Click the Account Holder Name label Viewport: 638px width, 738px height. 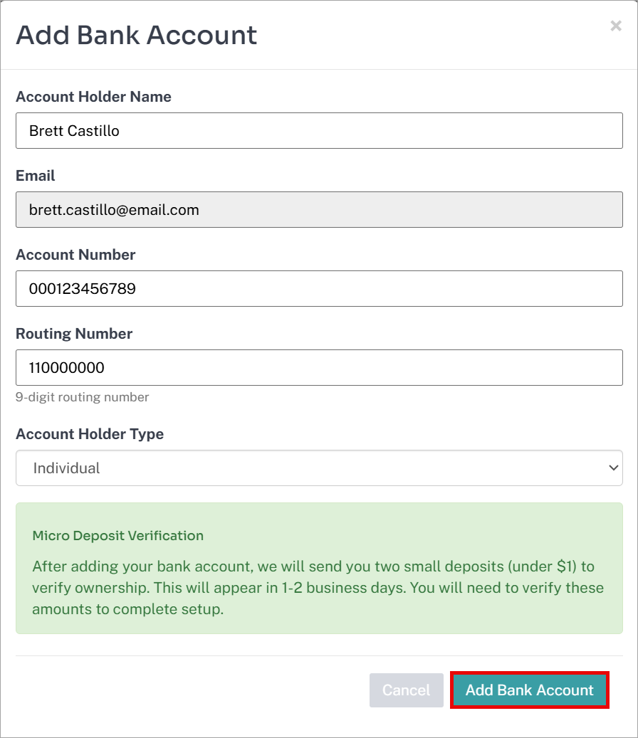(x=94, y=97)
